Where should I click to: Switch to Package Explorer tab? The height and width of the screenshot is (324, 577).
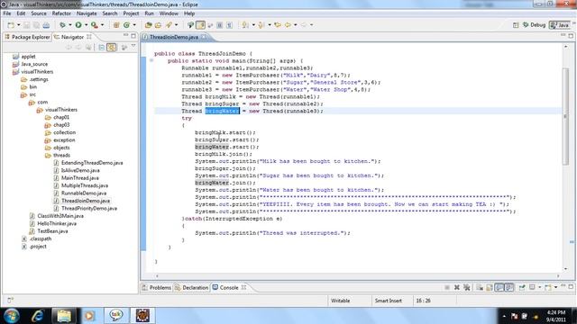coord(27,37)
